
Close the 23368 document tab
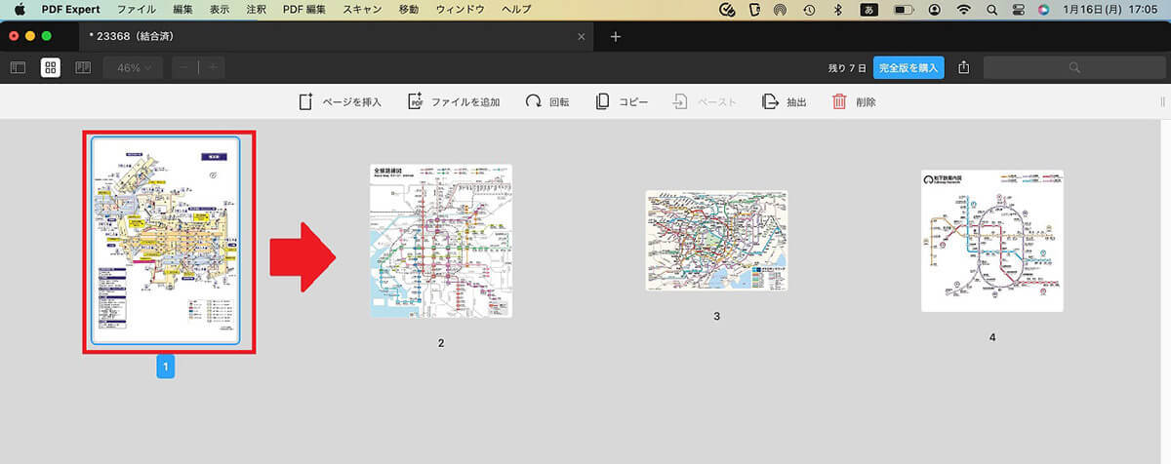coord(582,37)
